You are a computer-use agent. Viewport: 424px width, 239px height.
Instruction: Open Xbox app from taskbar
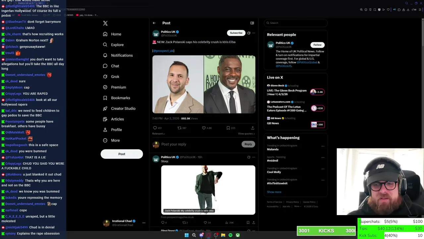(x=238, y=235)
